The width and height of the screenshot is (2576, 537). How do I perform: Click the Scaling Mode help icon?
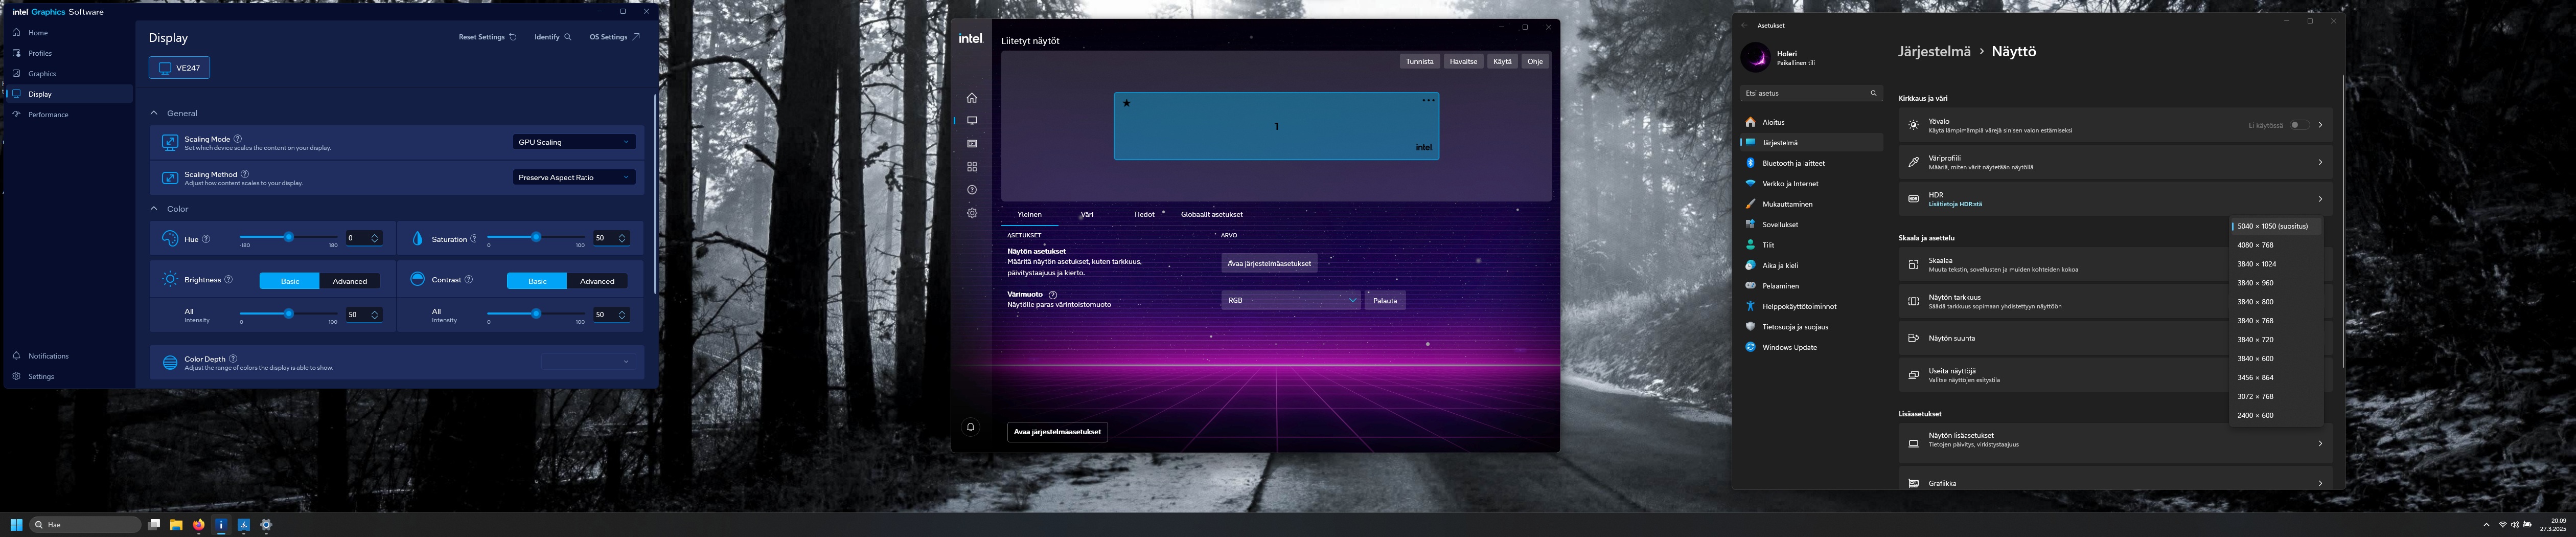pyautogui.click(x=238, y=139)
